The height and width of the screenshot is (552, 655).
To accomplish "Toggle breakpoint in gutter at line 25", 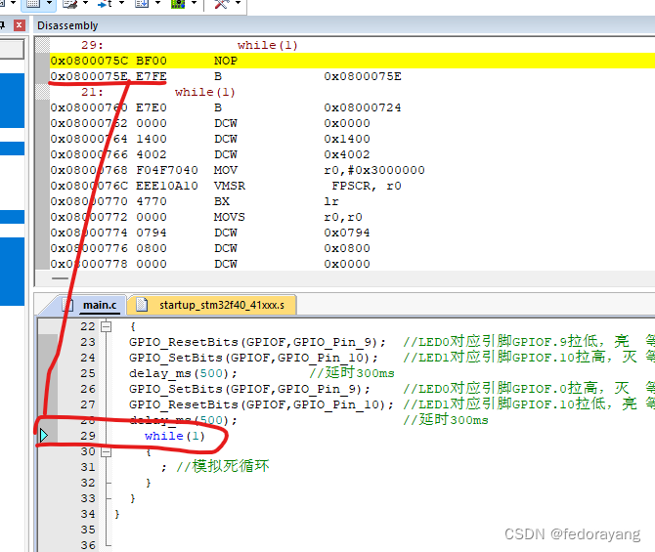I will 44,373.
